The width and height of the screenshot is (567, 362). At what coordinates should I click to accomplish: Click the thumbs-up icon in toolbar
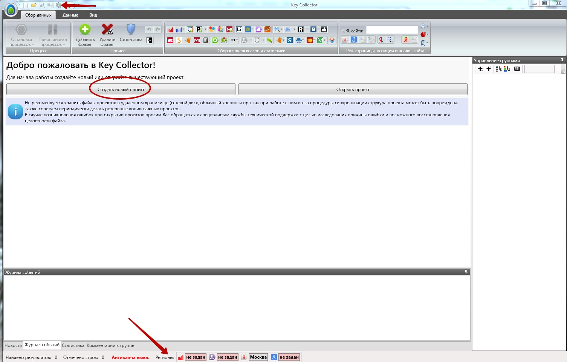(x=324, y=30)
